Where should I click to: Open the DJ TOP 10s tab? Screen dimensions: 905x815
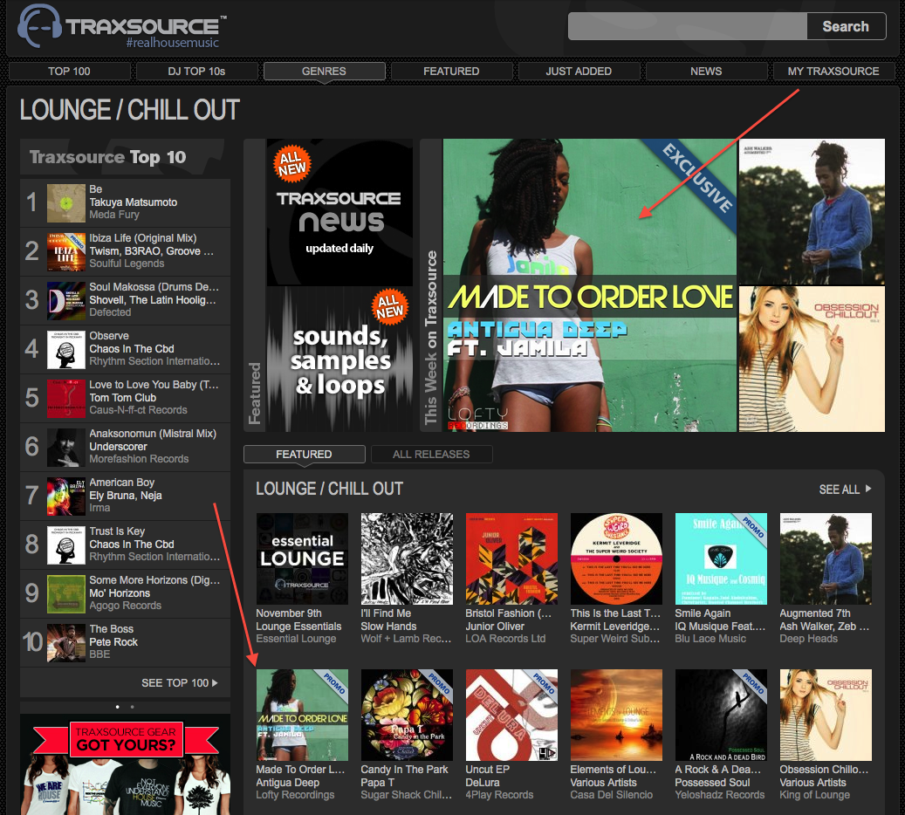pyautogui.click(x=197, y=71)
